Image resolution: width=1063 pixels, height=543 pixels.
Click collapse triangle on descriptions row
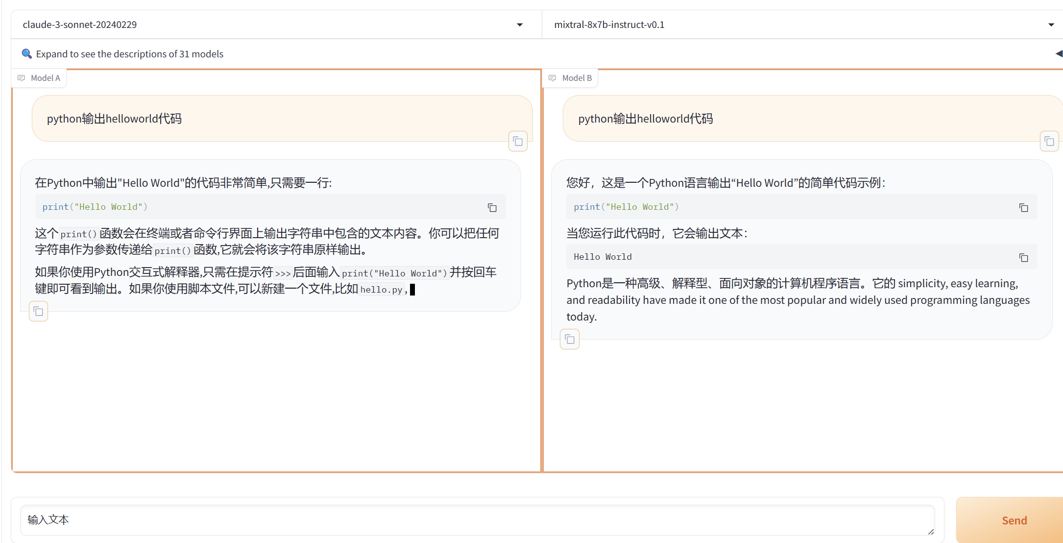coord(1059,53)
